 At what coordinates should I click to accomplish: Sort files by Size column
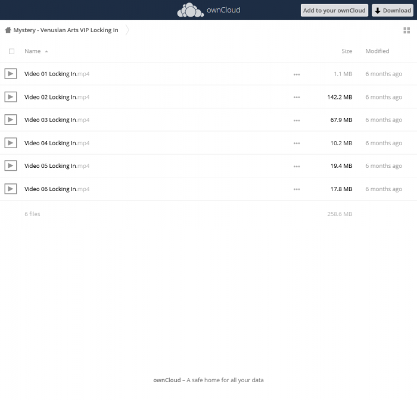pyautogui.click(x=347, y=51)
